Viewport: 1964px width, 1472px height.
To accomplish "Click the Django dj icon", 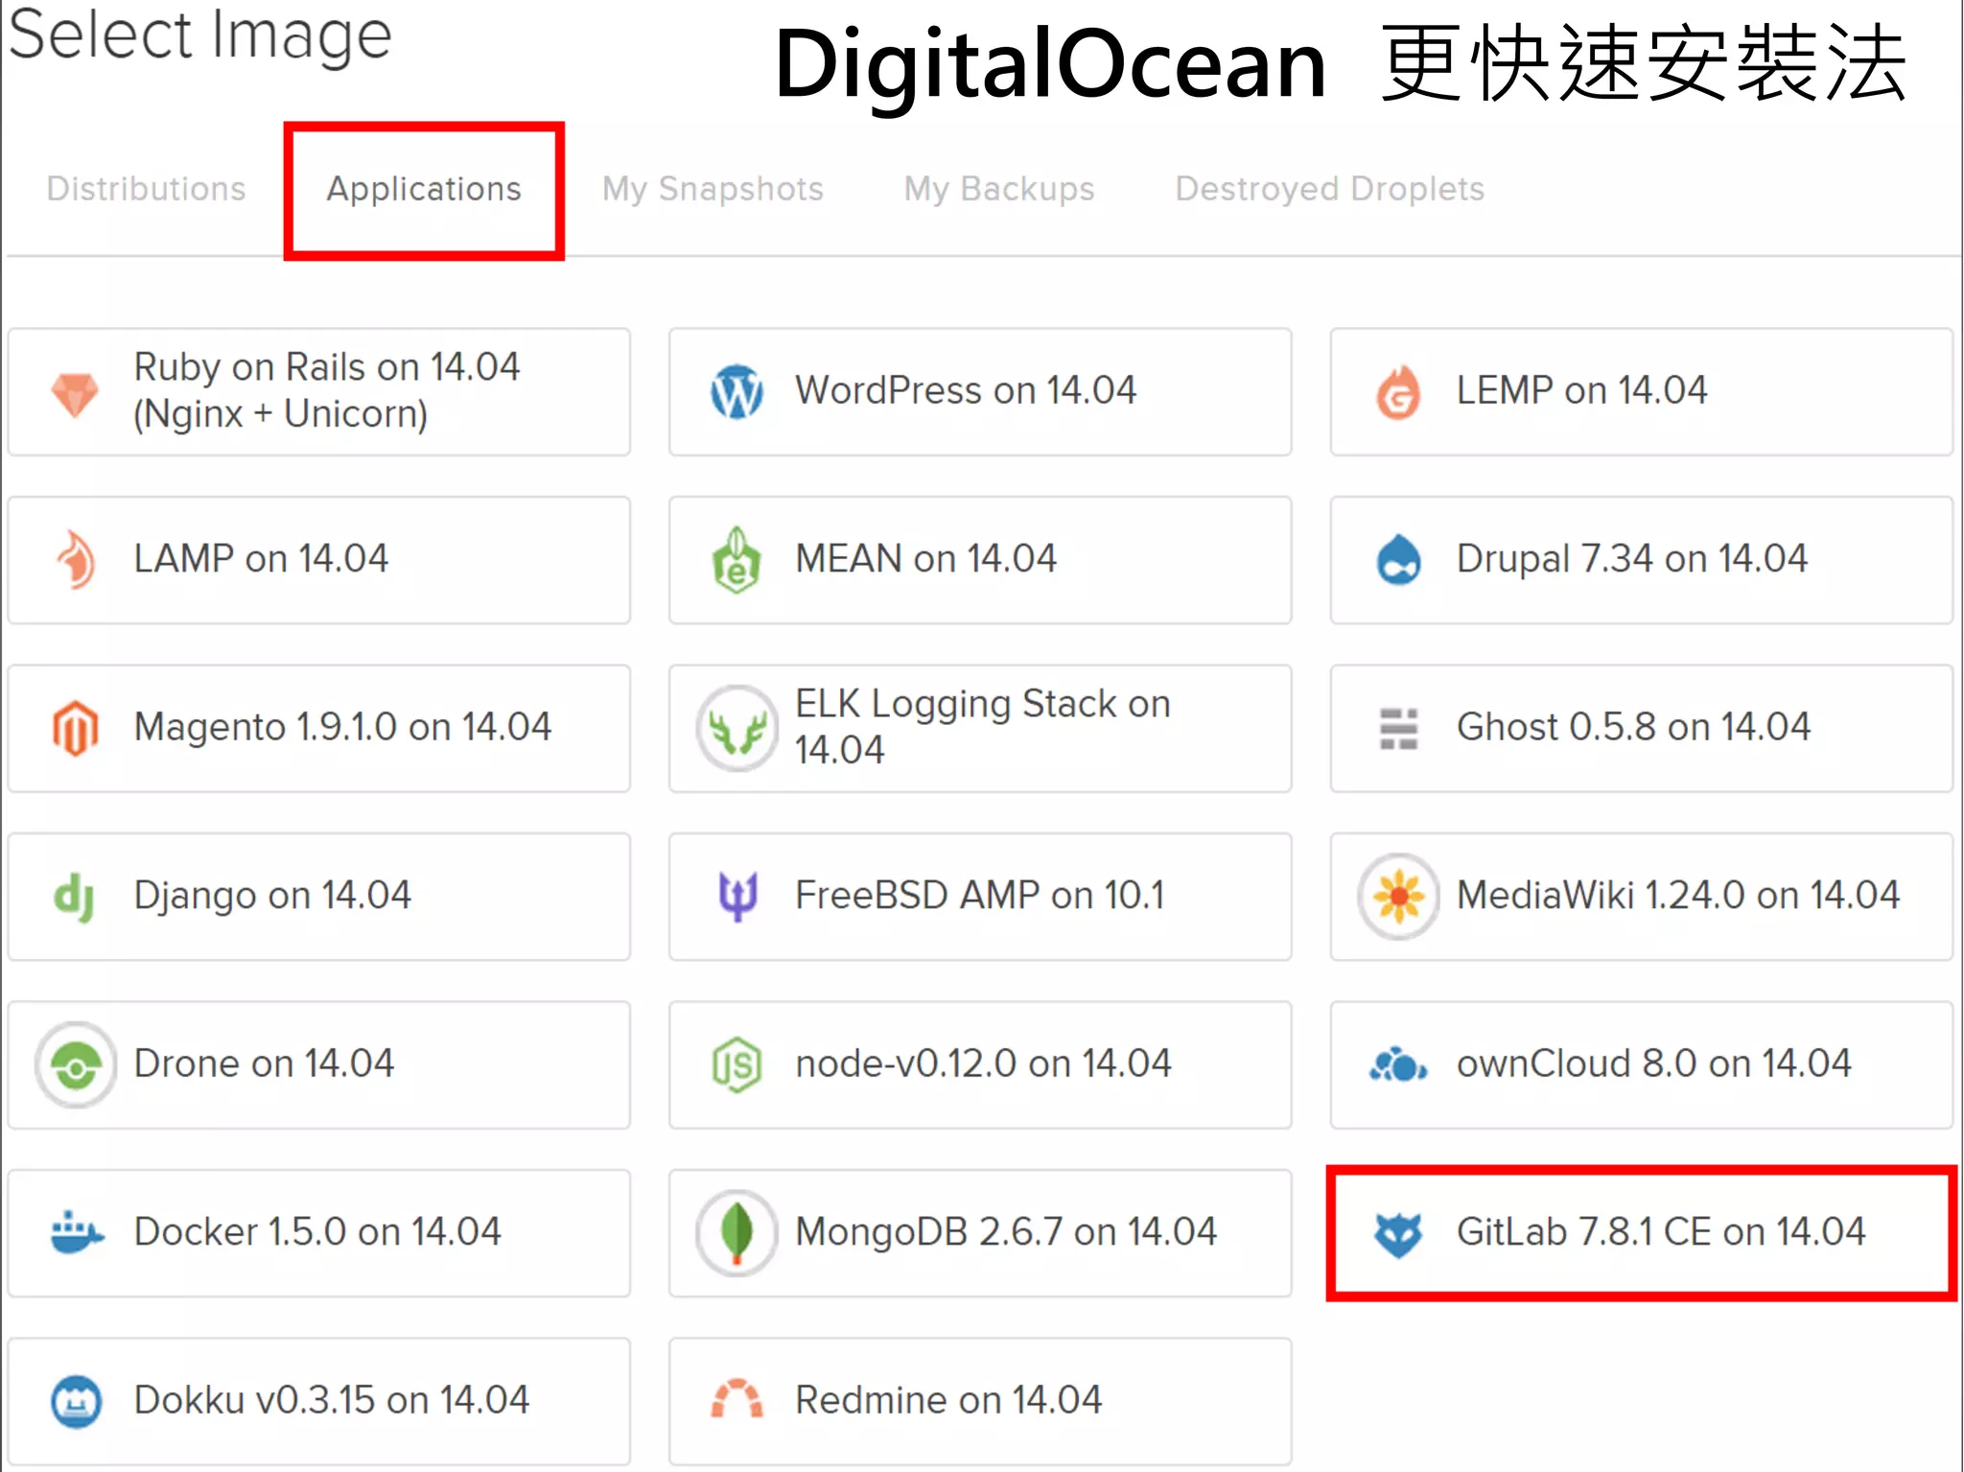I will [74, 898].
